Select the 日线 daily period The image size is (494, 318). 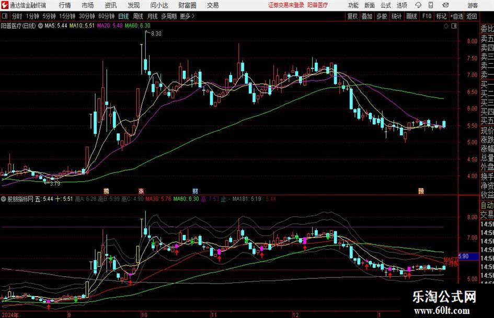[123, 16]
